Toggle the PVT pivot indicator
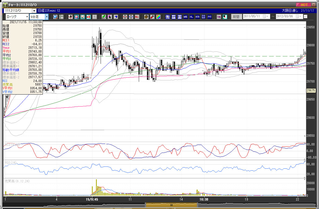This screenshot has width=319, height=209. (210, 17)
